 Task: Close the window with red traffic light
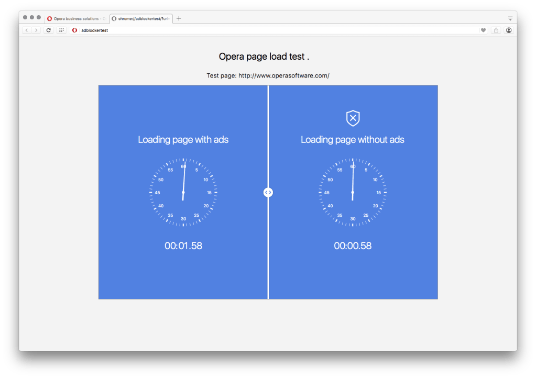[25, 17]
